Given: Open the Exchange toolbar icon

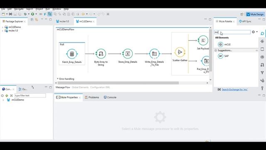Looking at the screenshot, I should (10, 14).
